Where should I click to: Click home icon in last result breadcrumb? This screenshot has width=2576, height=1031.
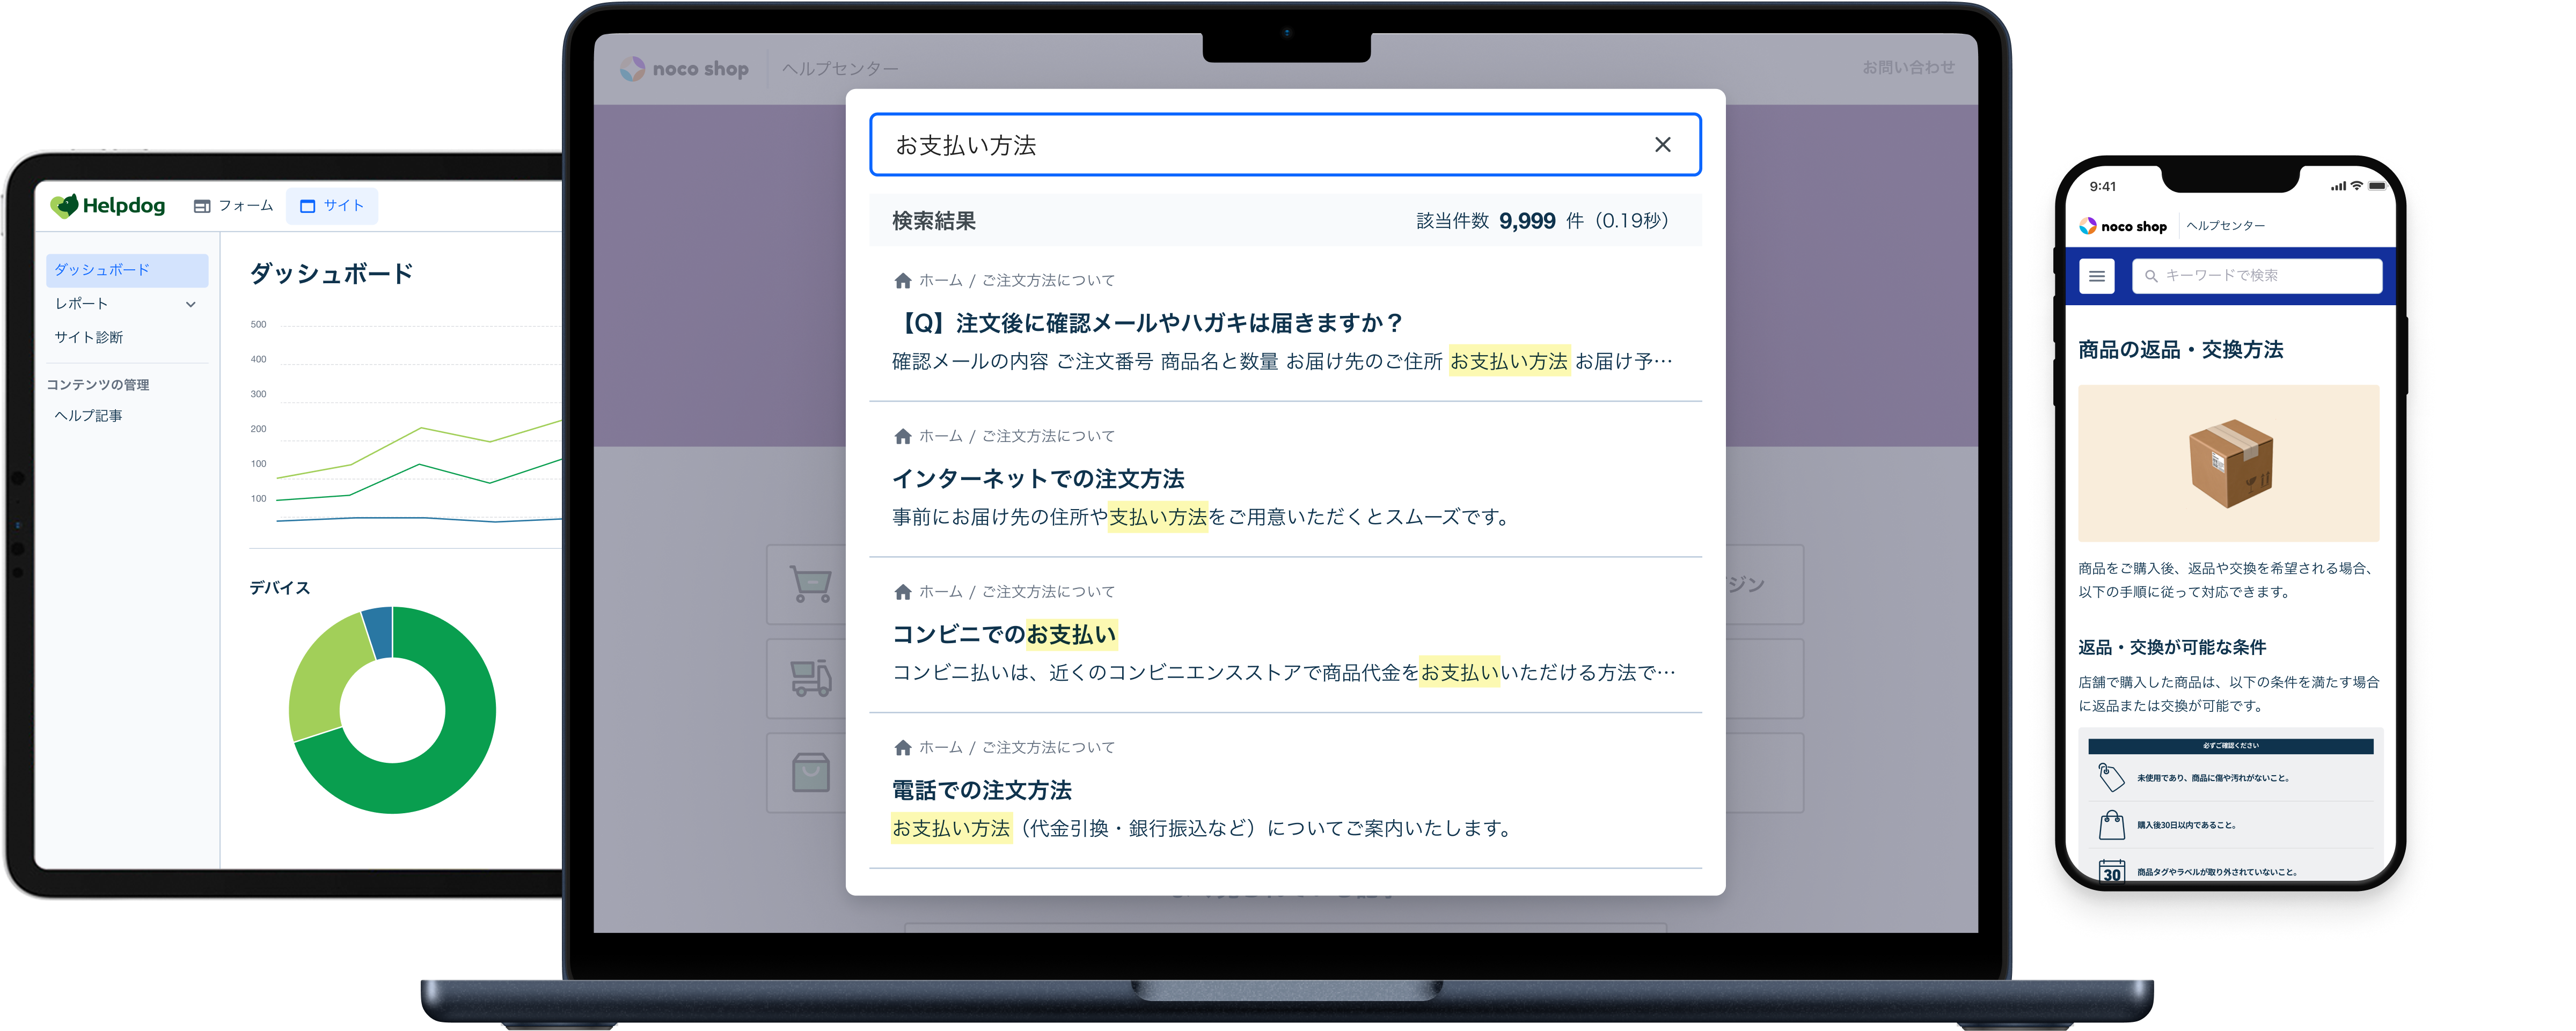click(902, 748)
